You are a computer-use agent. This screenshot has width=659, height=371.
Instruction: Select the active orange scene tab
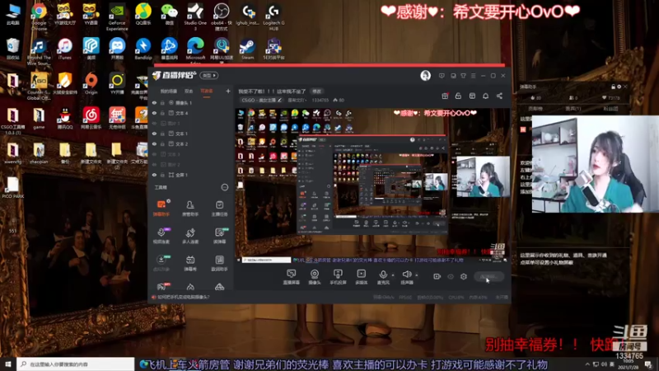point(207,92)
